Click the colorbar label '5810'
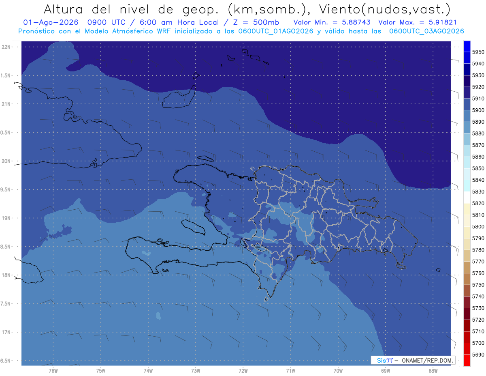 tap(478, 215)
